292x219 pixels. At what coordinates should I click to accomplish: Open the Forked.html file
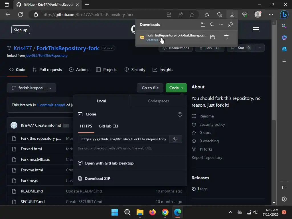[31, 149]
